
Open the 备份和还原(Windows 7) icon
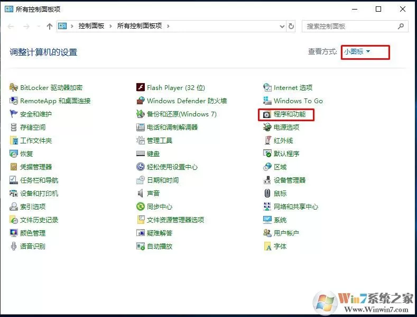(141, 114)
